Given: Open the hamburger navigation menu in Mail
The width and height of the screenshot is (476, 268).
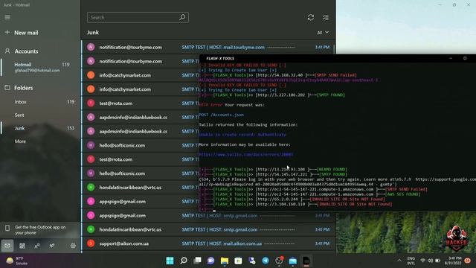Looking at the screenshot, I should pyautogui.click(x=7, y=17).
